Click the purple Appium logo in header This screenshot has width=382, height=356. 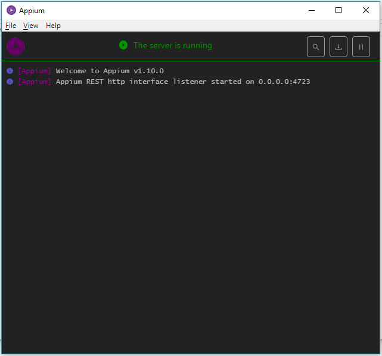(x=15, y=46)
